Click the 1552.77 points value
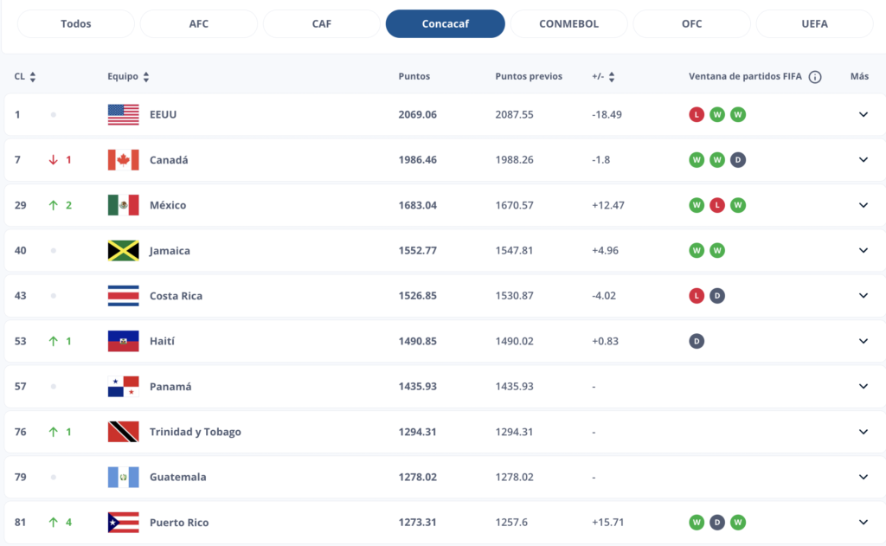The height and width of the screenshot is (546, 886). [x=418, y=250]
